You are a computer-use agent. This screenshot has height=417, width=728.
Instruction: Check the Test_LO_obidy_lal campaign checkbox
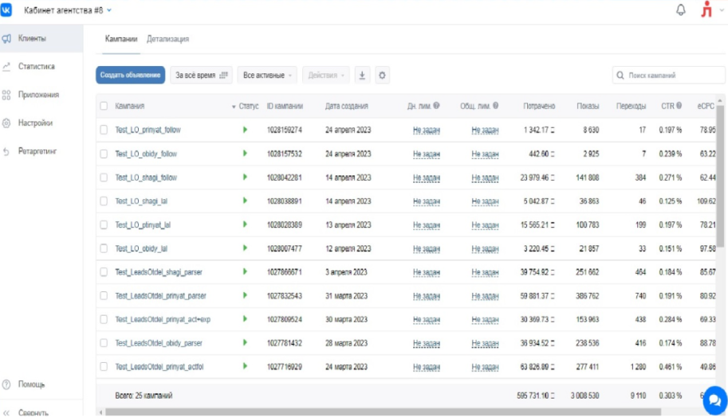pyautogui.click(x=104, y=248)
